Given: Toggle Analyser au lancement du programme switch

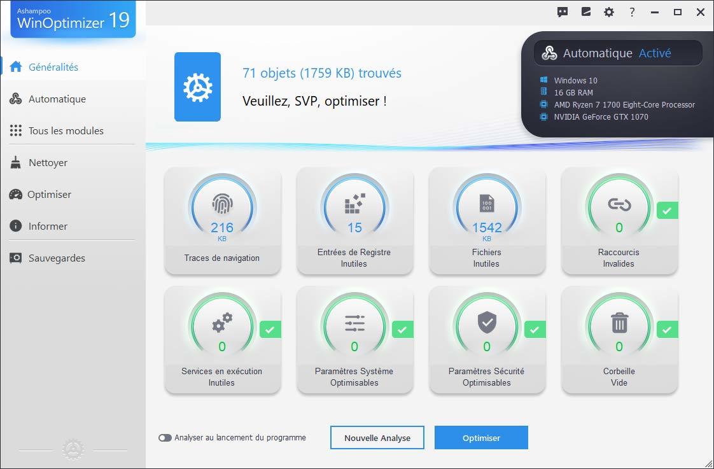Looking at the screenshot, I should tap(165, 438).
